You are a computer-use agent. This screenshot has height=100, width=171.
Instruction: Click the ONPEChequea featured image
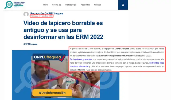[65, 75]
